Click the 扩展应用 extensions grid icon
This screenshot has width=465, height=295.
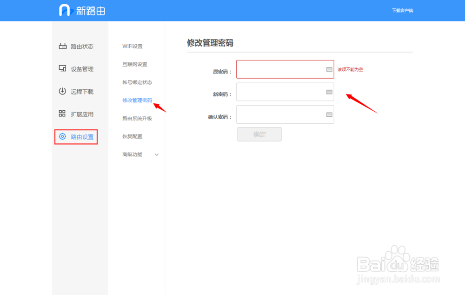point(63,114)
